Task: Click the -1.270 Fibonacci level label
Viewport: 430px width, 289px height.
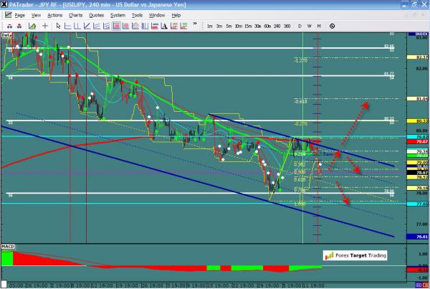Action: pos(300,60)
